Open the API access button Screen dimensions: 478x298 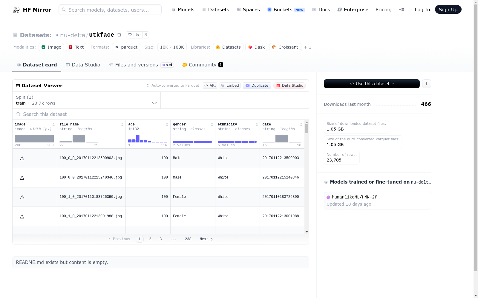tap(210, 86)
